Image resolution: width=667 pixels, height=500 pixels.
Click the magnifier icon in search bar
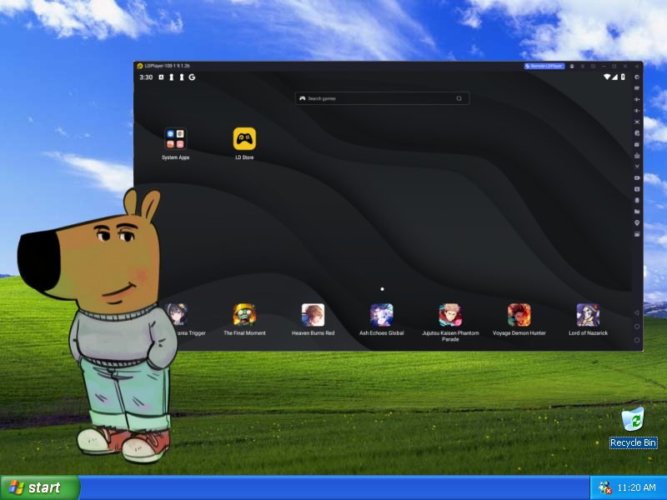[x=459, y=98]
